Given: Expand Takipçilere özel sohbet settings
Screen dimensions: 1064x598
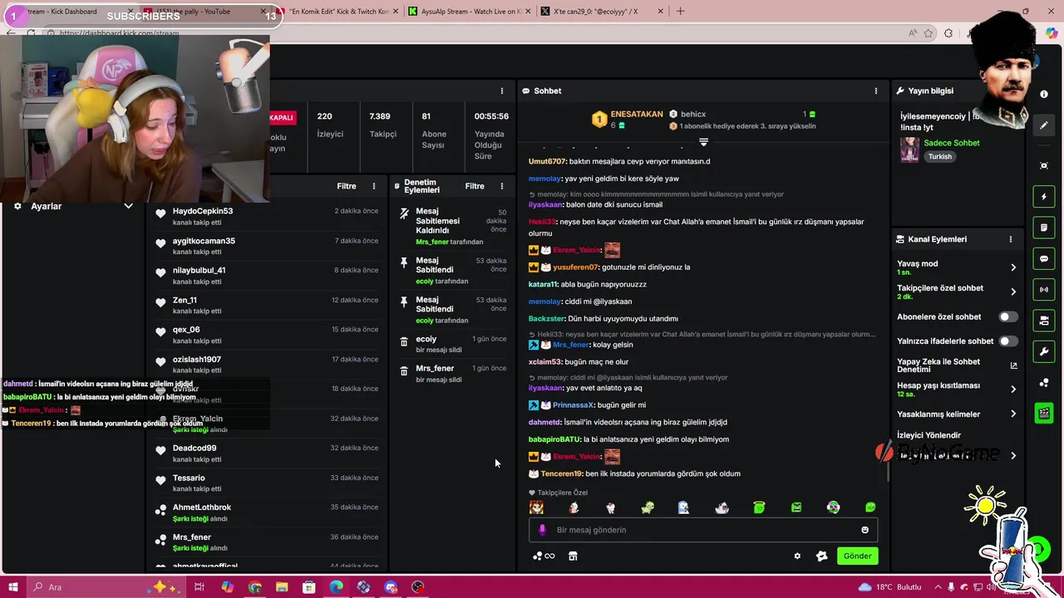Looking at the screenshot, I should tap(1013, 292).
